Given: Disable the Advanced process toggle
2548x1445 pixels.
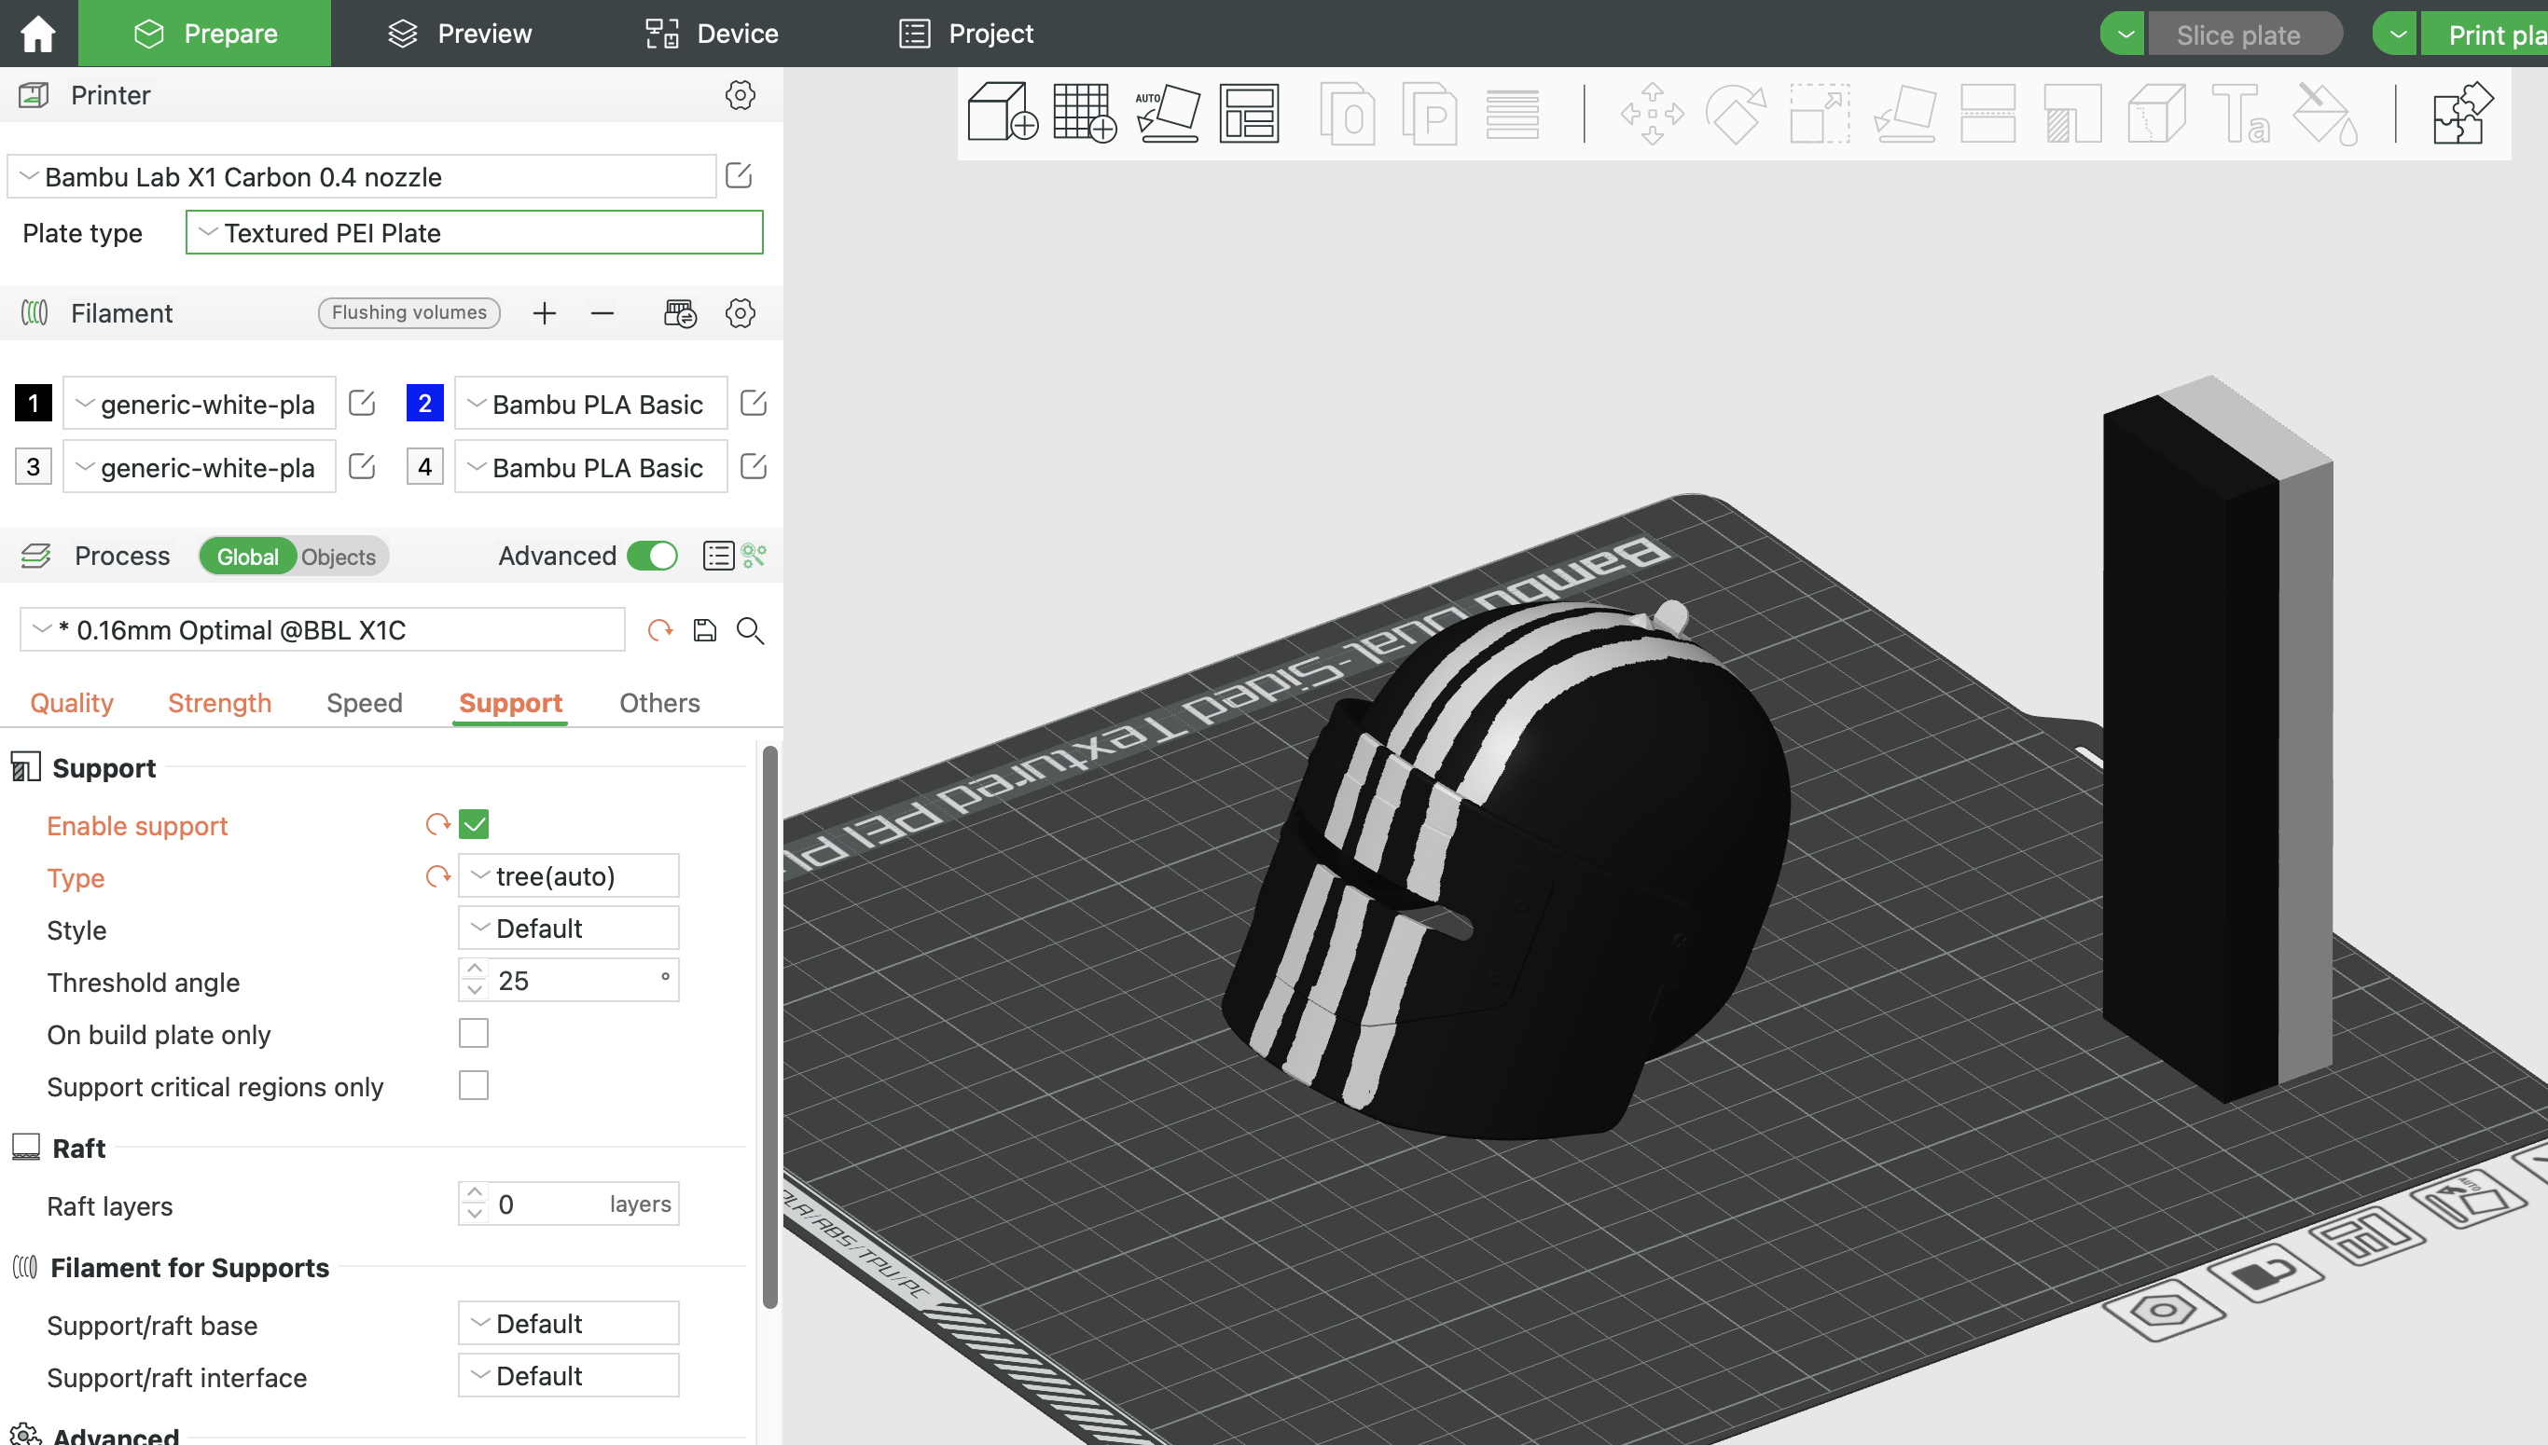Looking at the screenshot, I should click(x=652, y=556).
